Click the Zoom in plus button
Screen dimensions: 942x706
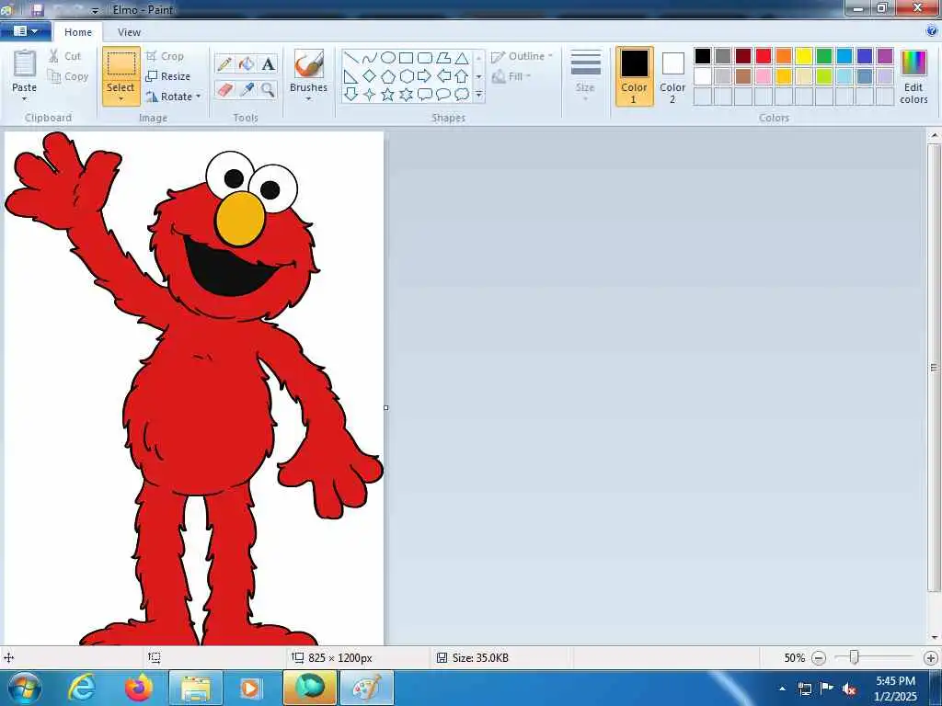[930, 658]
